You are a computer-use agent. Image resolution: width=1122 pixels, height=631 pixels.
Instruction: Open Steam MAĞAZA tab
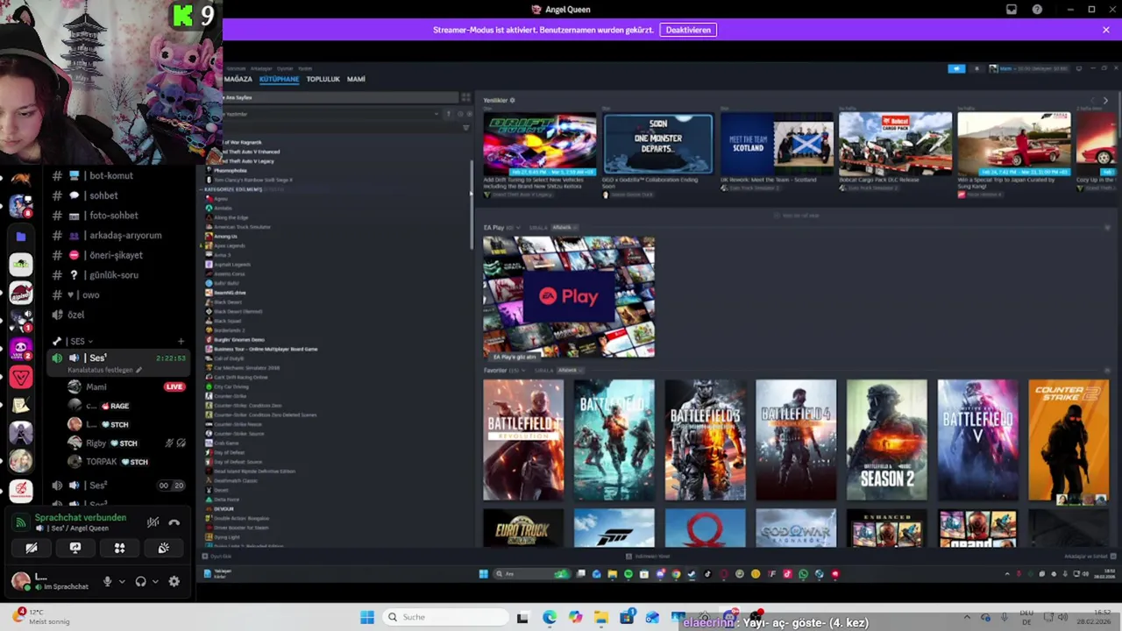coord(238,79)
